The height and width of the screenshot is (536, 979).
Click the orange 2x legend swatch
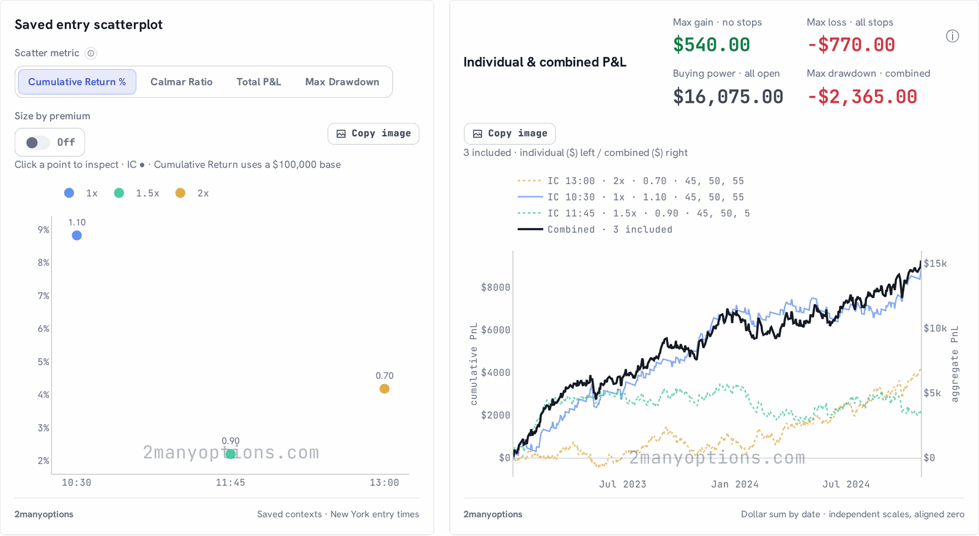pyautogui.click(x=181, y=193)
